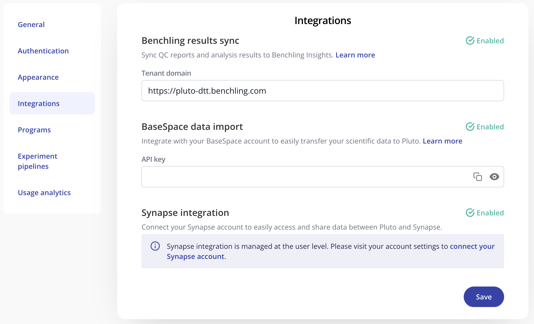
Task: View Usage analytics page
Action: 44,193
